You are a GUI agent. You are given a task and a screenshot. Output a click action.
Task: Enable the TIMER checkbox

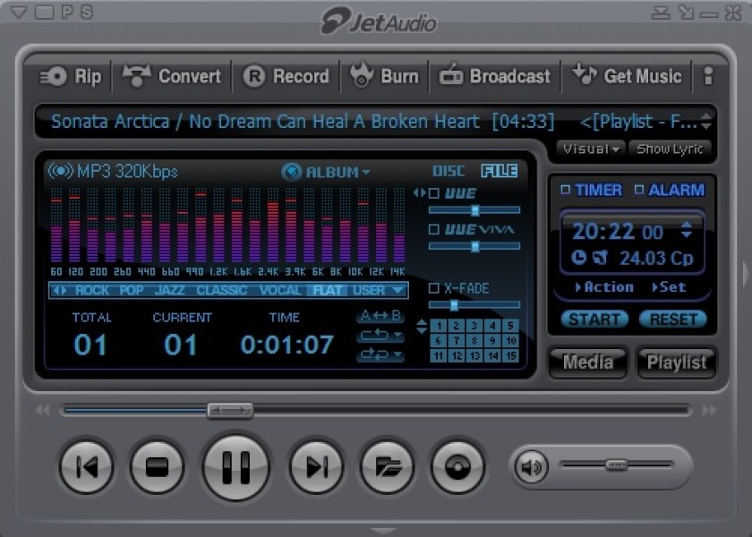tap(566, 190)
